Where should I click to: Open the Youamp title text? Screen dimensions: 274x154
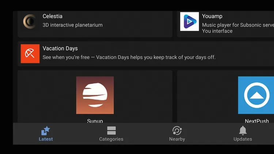(x=212, y=16)
